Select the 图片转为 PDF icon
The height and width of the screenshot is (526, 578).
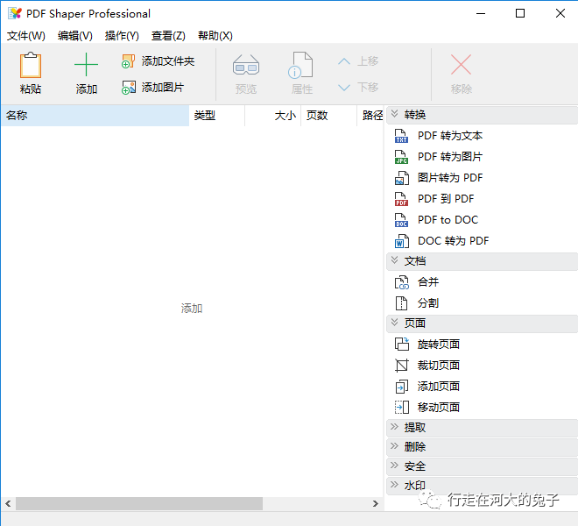(x=401, y=178)
